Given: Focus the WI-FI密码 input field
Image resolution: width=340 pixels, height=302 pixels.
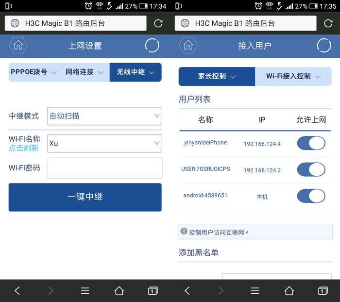Looking at the screenshot, I should (x=104, y=168).
